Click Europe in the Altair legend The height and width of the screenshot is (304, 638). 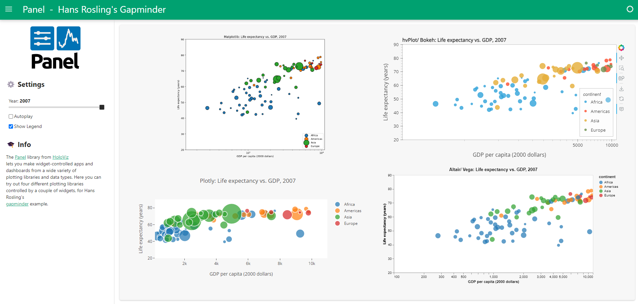(x=607, y=195)
